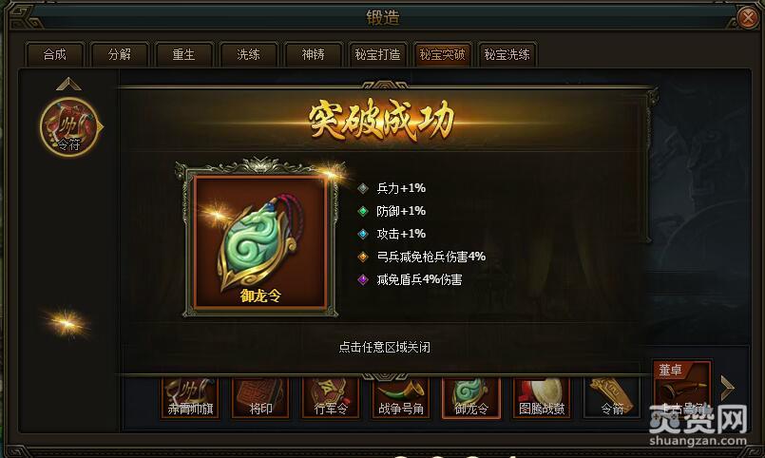
Task: Click the 董卓 treasure card
Action: 681,390
